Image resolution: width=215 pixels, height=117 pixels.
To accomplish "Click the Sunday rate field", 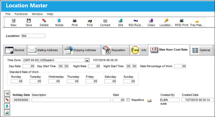I will coord(129,81).
